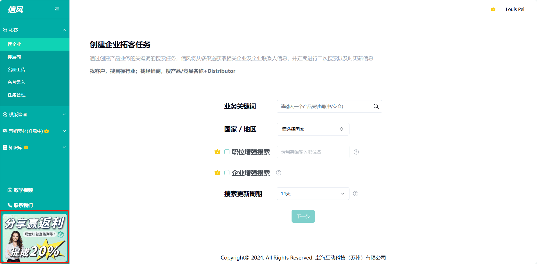Click the help icon next to the job title input
Screen dimensions: 537x264
[x=356, y=152]
